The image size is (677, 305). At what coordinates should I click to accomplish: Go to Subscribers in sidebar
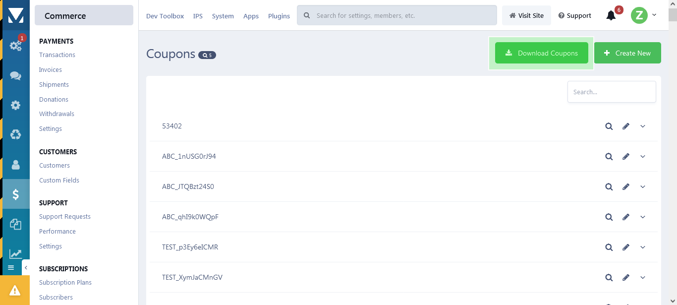coord(56,297)
